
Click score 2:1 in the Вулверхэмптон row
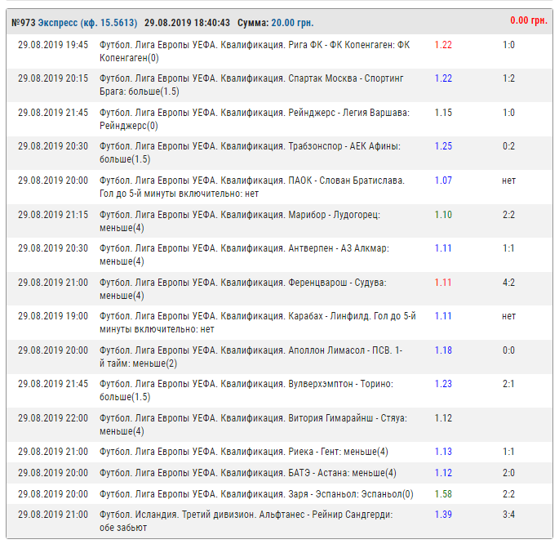point(508,384)
